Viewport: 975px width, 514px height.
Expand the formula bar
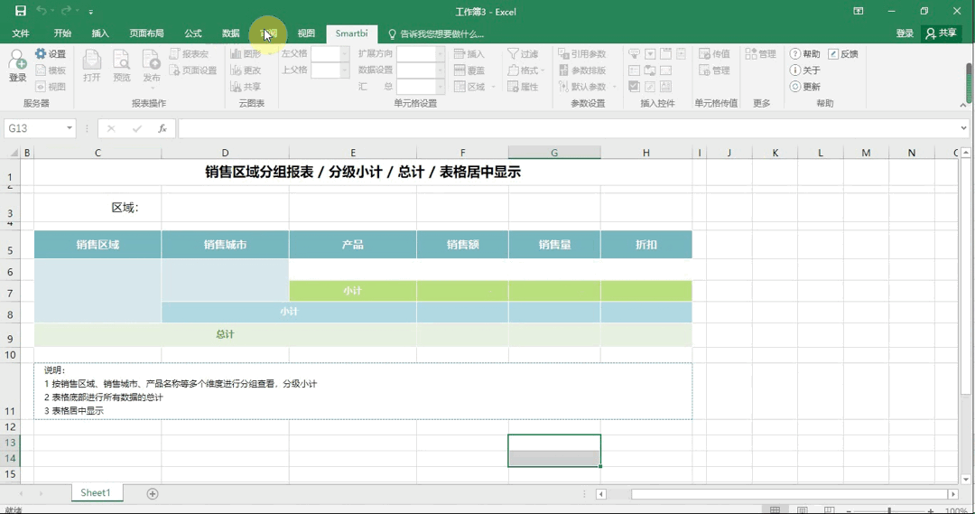coord(963,128)
